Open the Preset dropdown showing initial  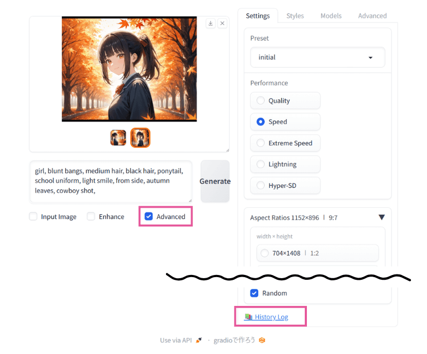317,57
